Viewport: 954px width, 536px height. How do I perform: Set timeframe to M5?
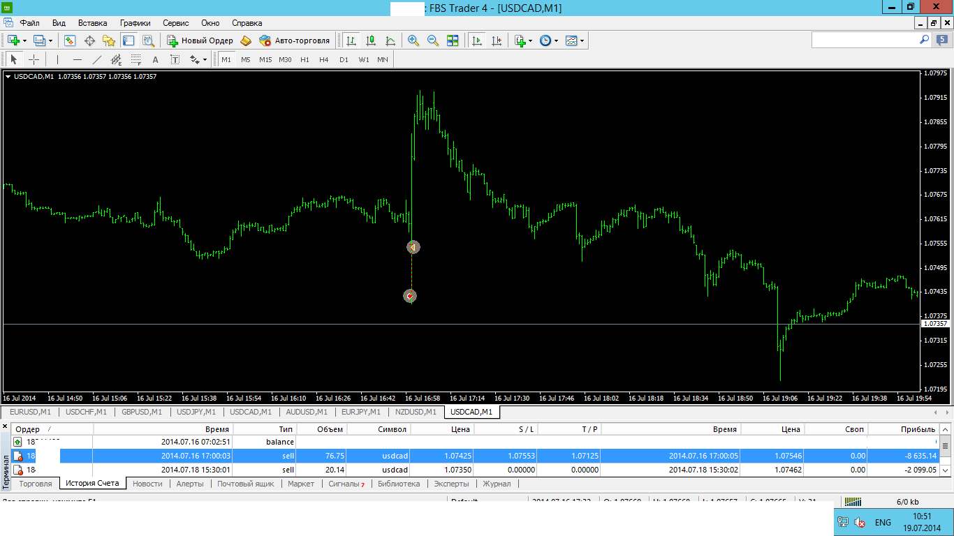coord(246,59)
